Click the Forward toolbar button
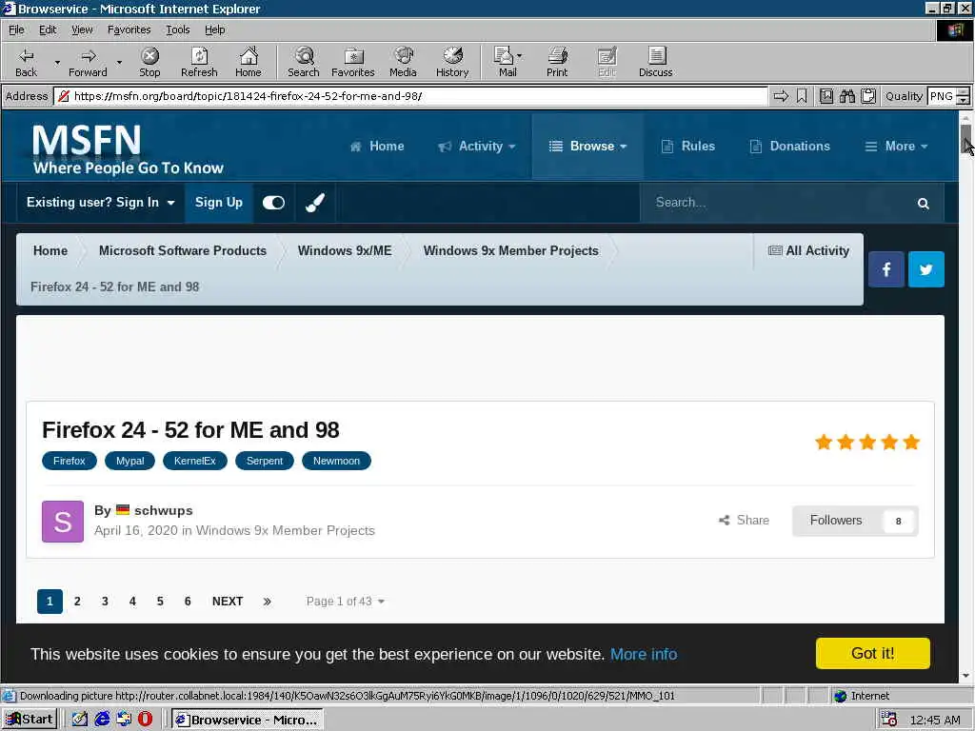The width and height of the screenshot is (975, 731). point(88,62)
